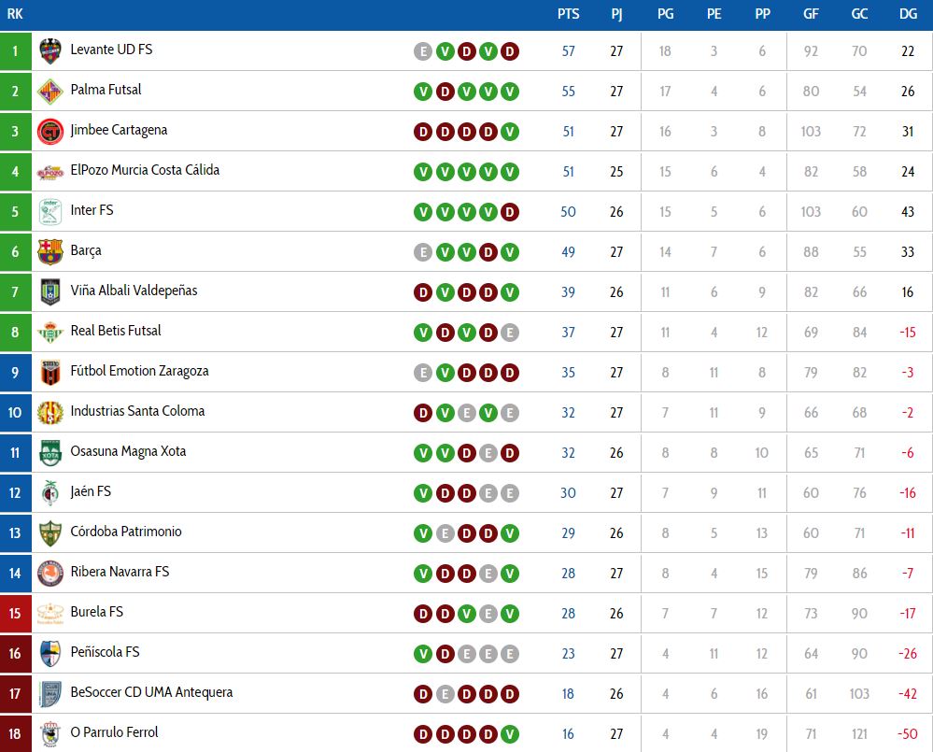933x752 pixels.
Task: Click Levante's first grey E result badge
Action: click(x=423, y=51)
